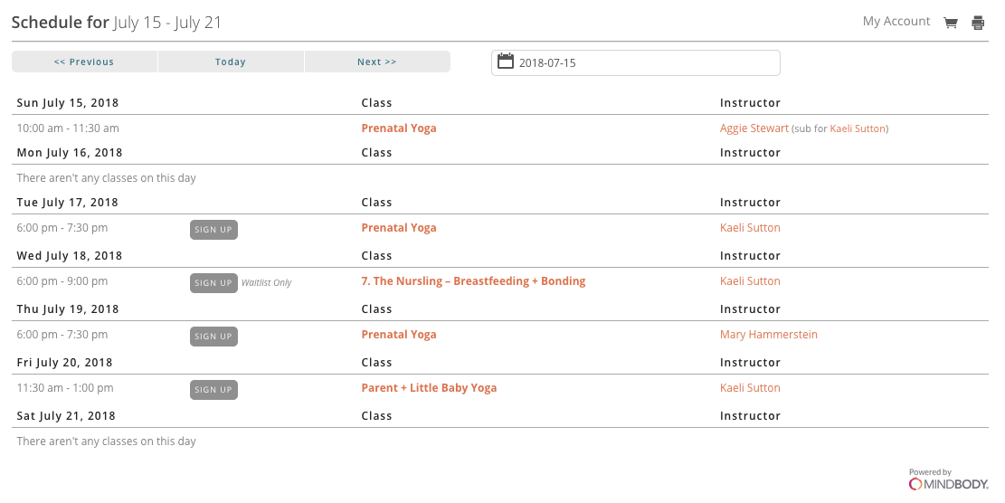Go to Previous week
This screenshot has height=503, width=1005.
tap(84, 62)
